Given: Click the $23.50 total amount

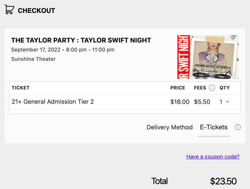Looking at the screenshot, I should [x=223, y=181].
